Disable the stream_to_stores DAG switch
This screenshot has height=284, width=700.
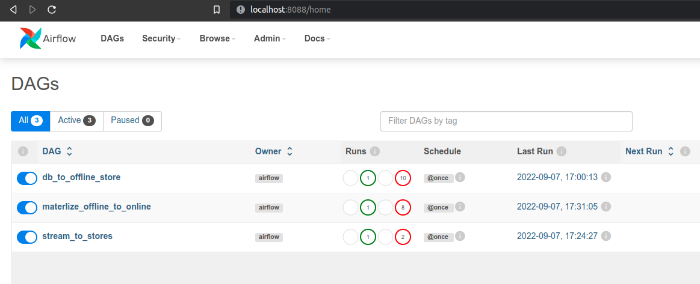tap(27, 237)
